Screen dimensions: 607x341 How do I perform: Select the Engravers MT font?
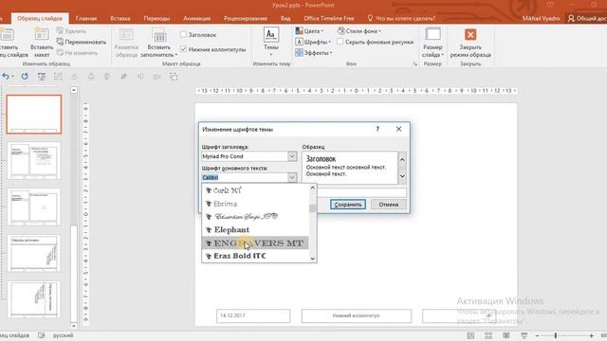(255, 242)
